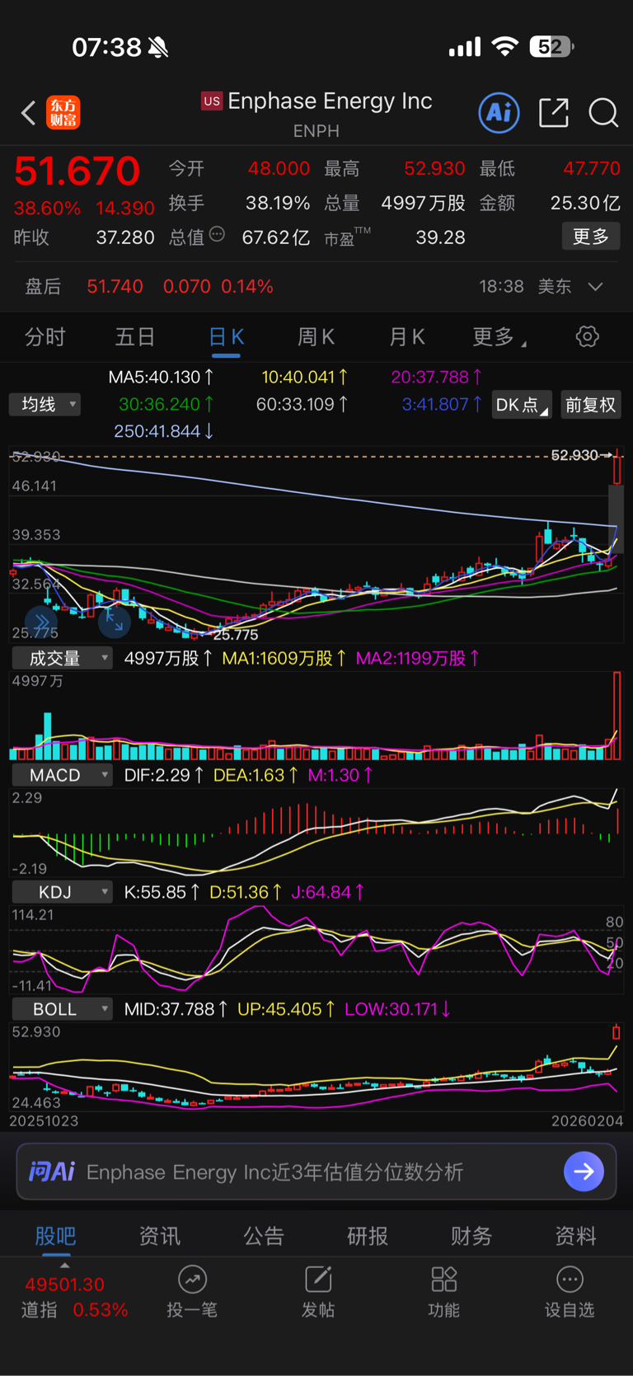Image resolution: width=633 pixels, height=1376 pixels.
Task: Open the 公告 tab
Action: pyautogui.click(x=264, y=1236)
